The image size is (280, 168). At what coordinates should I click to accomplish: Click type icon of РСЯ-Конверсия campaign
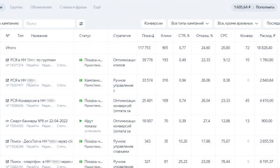tap(7, 101)
